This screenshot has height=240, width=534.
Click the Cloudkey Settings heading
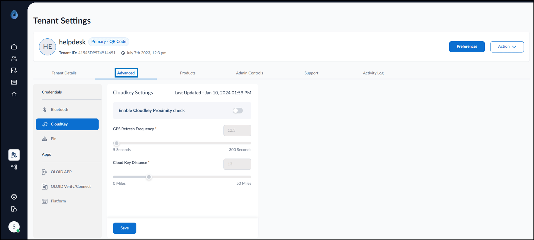pyautogui.click(x=133, y=93)
